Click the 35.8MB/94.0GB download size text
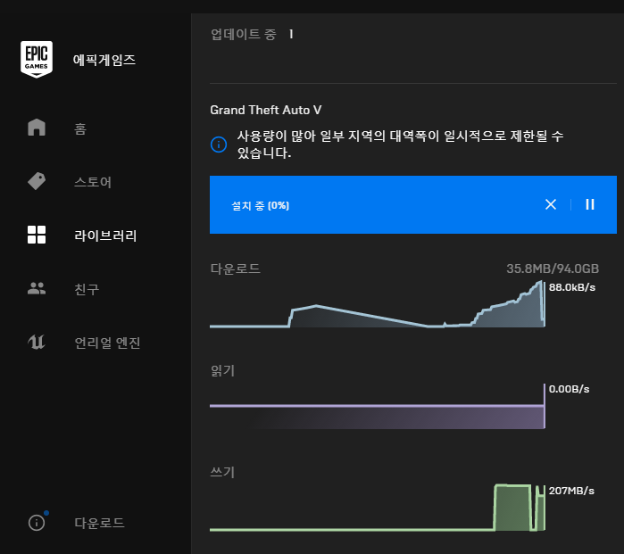 click(x=553, y=269)
